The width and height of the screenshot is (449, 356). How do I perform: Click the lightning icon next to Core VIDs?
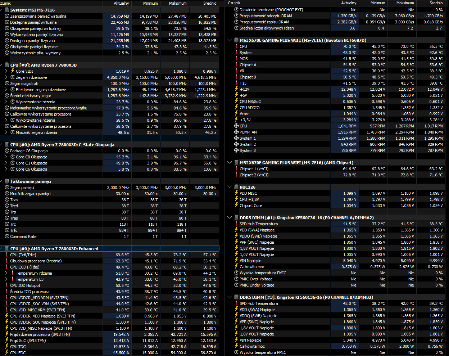13,71
